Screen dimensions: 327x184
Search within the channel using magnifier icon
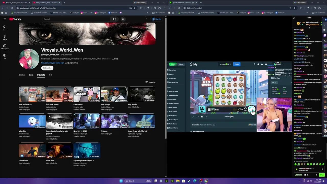click(51, 75)
